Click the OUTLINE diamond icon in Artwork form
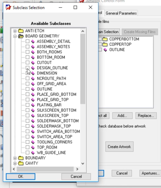 105,50
